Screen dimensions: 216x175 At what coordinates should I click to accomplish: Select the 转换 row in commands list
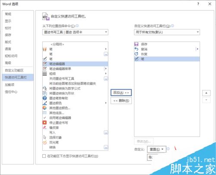click(75, 147)
